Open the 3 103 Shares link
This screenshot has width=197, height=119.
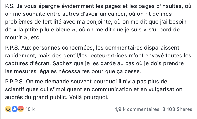[x=177, y=109]
